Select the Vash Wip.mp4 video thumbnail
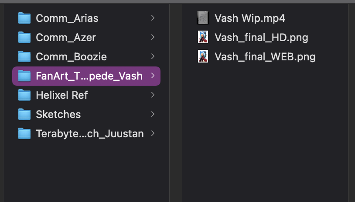Viewport: 355px width, 202px height. (203, 18)
